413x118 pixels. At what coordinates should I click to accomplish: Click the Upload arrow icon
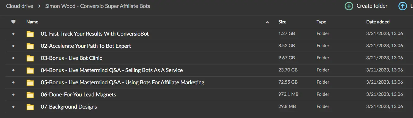(403, 6)
